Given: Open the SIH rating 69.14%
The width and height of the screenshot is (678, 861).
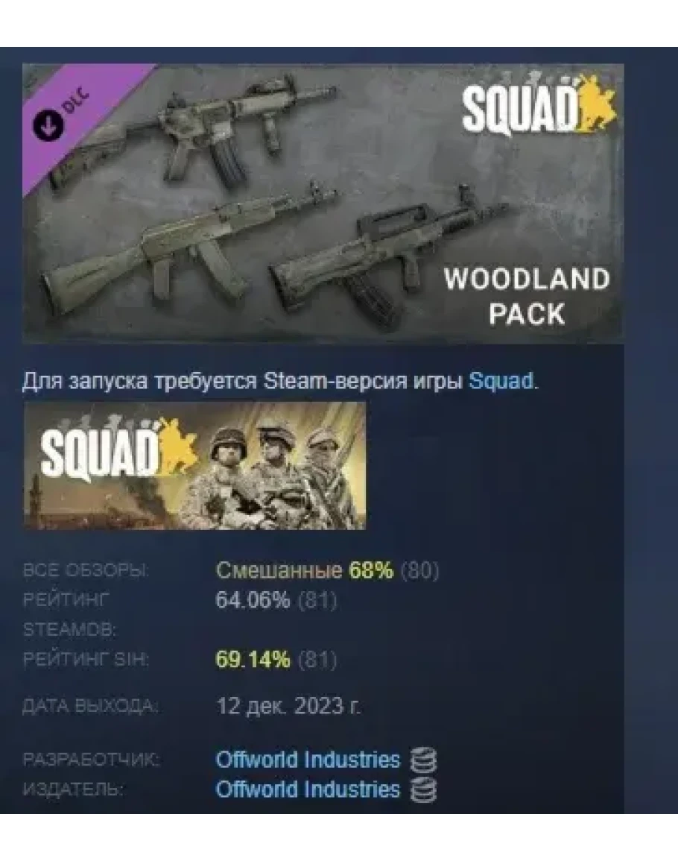Looking at the screenshot, I should click(x=253, y=659).
